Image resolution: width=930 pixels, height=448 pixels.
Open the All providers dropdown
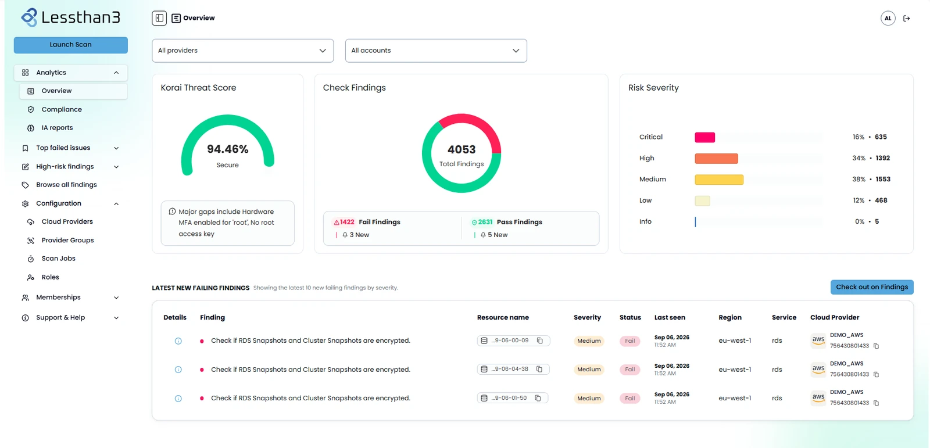[243, 51]
